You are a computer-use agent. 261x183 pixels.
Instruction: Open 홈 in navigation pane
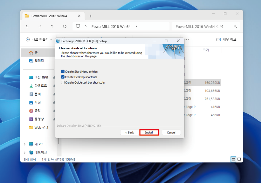(x=38, y=53)
